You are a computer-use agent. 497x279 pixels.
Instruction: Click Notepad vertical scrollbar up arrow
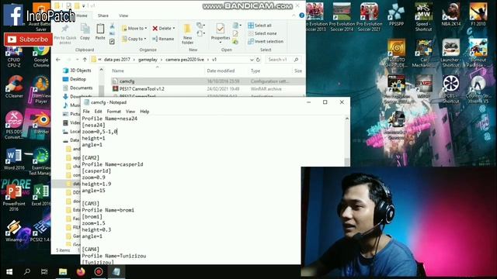[x=347, y=119]
